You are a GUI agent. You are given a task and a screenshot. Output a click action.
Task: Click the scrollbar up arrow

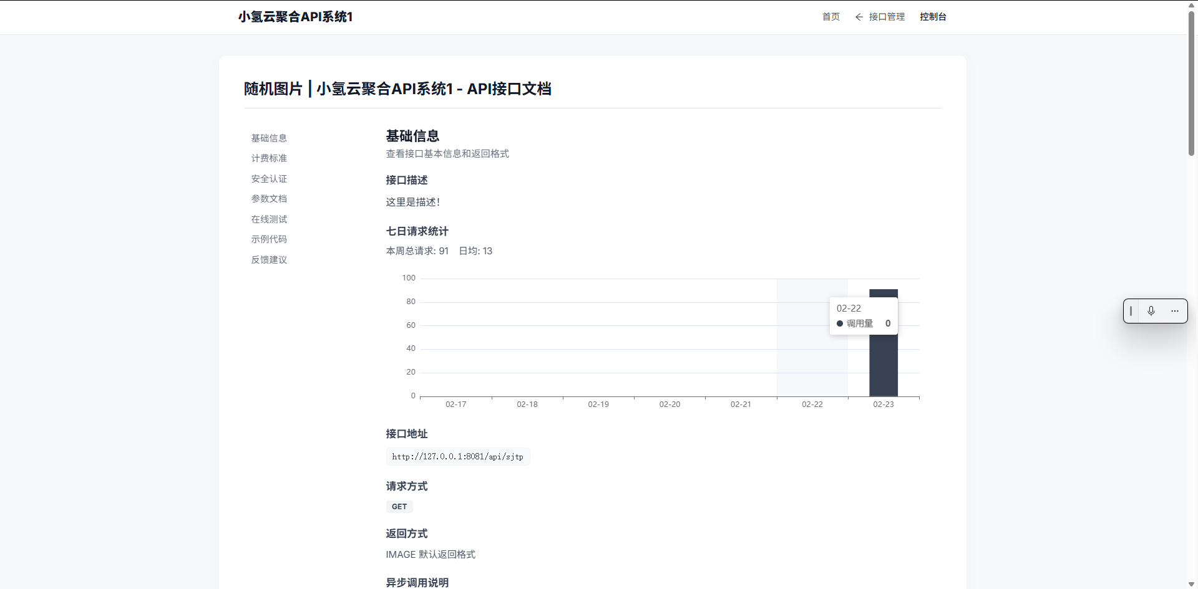1191,5
